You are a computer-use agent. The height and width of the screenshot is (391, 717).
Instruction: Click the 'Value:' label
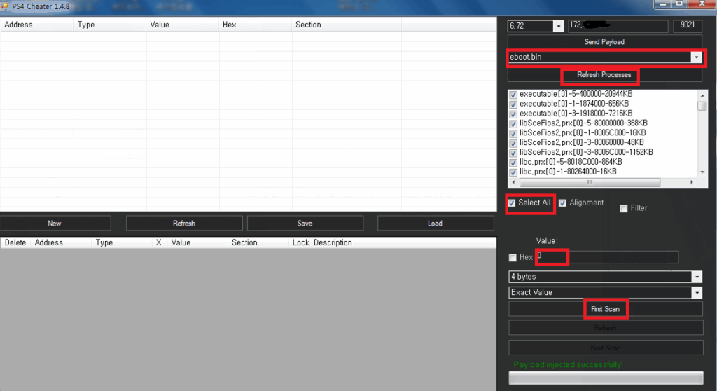(x=547, y=240)
